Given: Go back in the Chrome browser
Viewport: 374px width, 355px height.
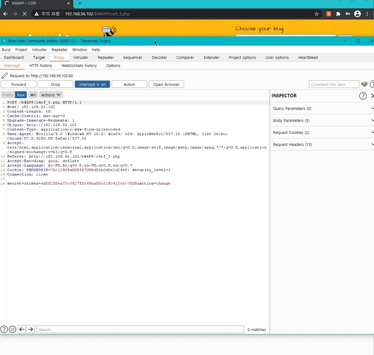Looking at the screenshot, I should 5,14.
